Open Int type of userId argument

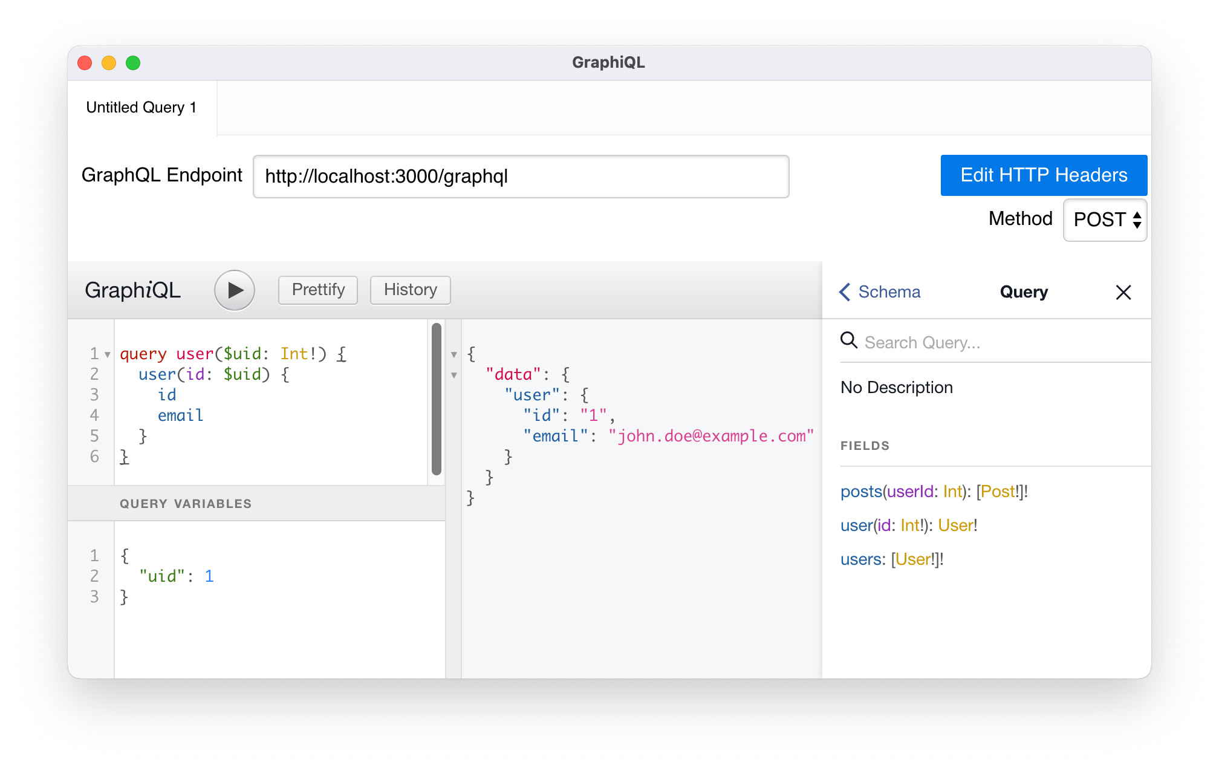(x=952, y=492)
